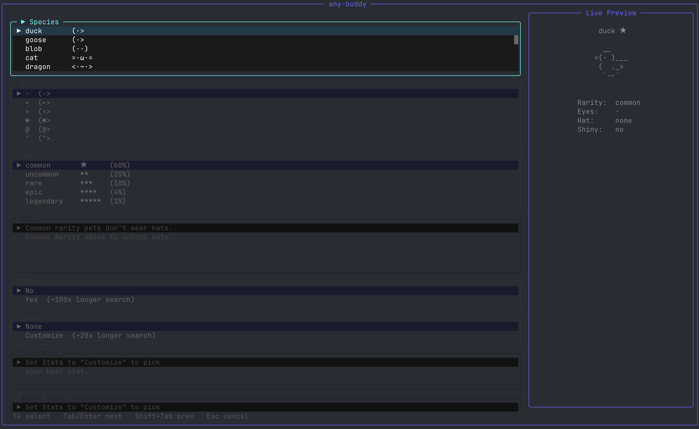The image size is (699, 429).
Task: Click "Change Rarity above to unlock hats."
Action: (99, 237)
